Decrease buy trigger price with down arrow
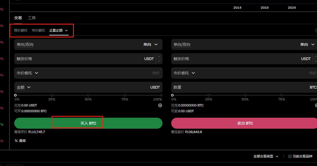The width and height of the screenshot is (317, 166). click(159, 61)
